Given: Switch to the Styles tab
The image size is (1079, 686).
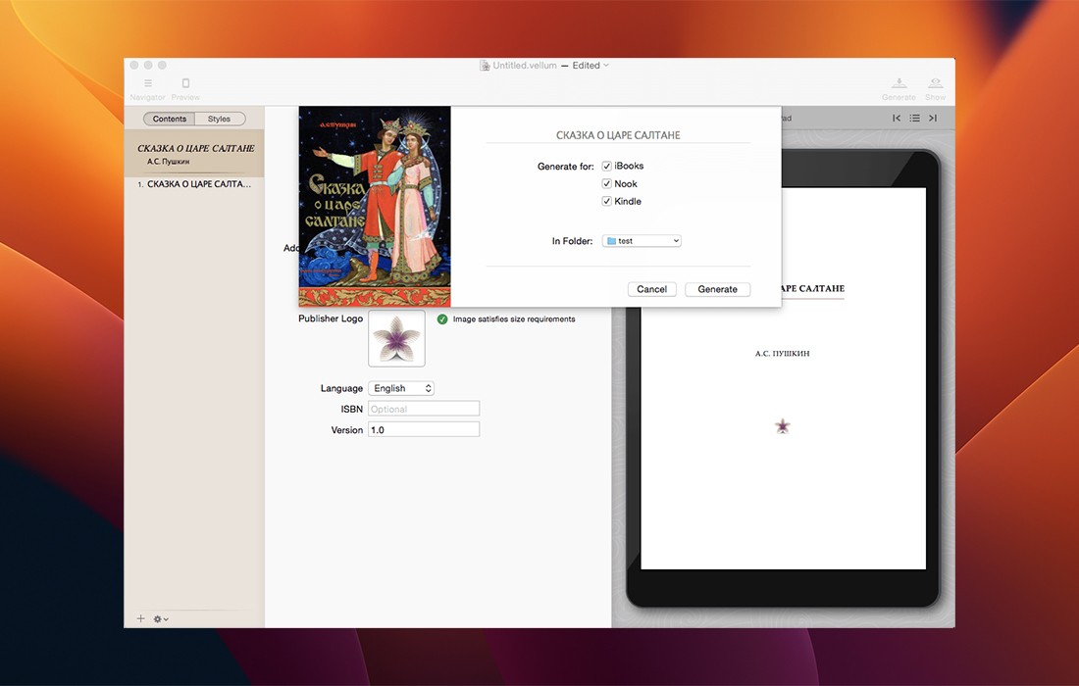Looking at the screenshot, I should coord(219,120).
